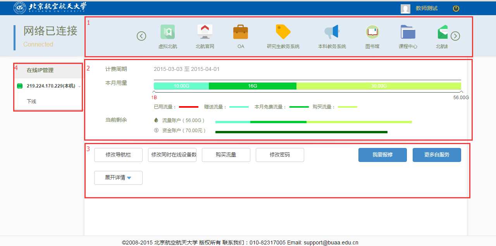The height and width of the screenshot is (246, 496).
Task: Click the 流量账户 ( 56.00G ) text
Action: tap(183, 120)
